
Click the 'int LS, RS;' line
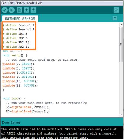click(x=12, y=51)
